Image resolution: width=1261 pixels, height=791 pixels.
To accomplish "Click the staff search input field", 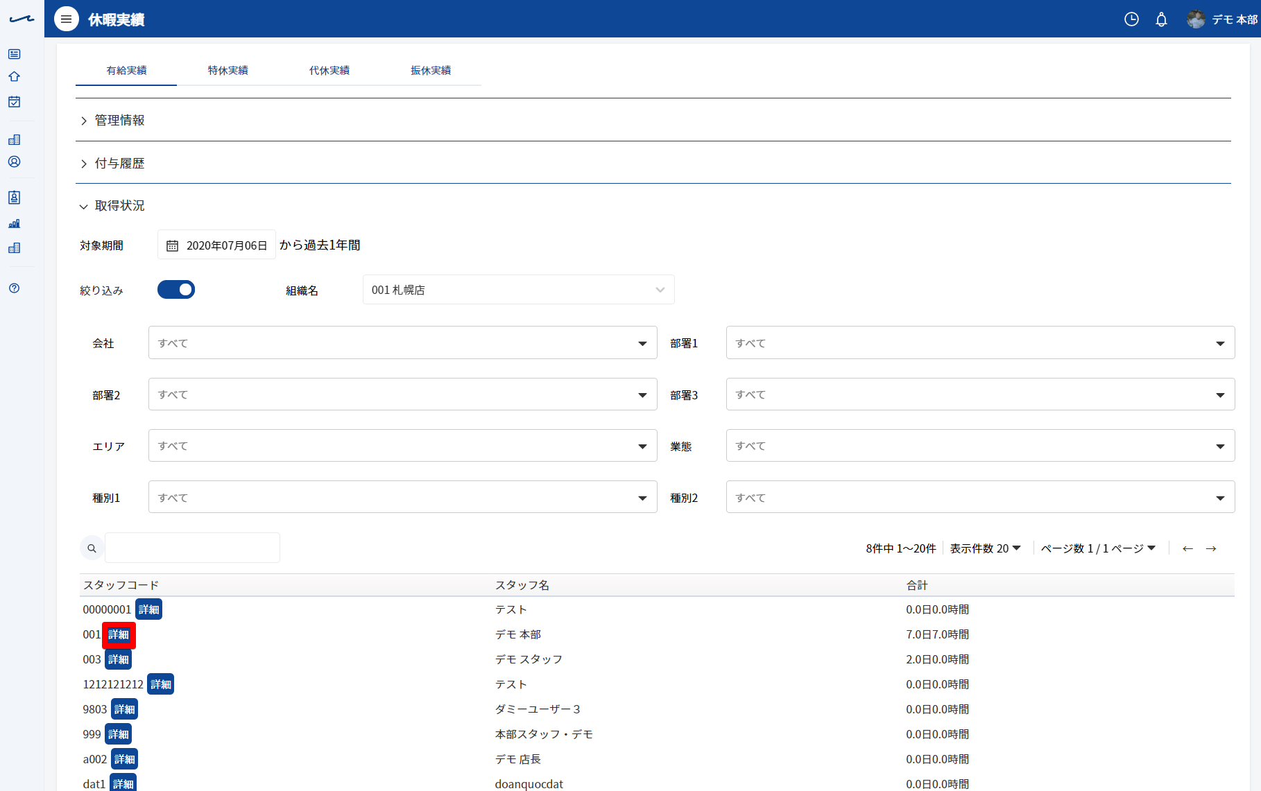I will (x=192, y=548).
